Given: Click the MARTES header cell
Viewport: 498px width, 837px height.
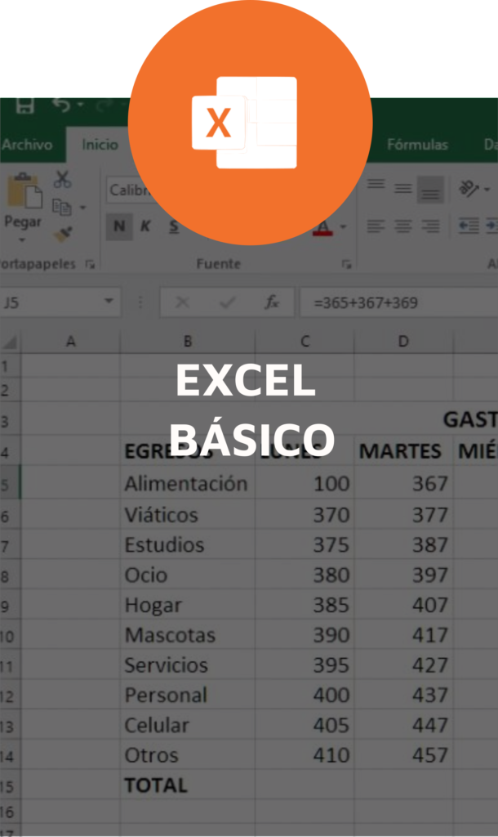Looking at the screenshot, I should coord(403,451).
